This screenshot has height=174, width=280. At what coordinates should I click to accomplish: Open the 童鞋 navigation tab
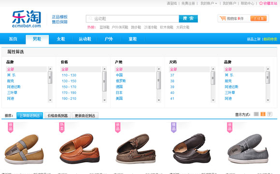click(133, 39)
